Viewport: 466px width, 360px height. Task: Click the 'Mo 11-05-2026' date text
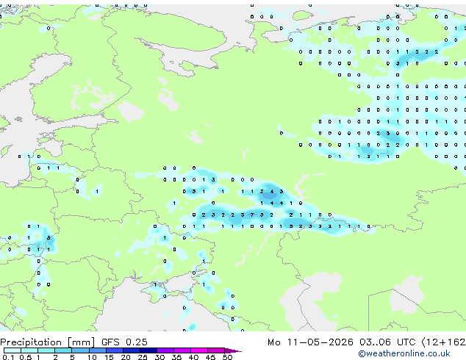(x=310, y=342)
